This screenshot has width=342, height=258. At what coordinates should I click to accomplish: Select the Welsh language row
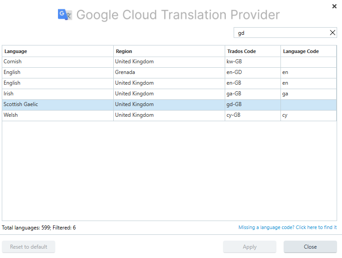pos(58,115)
